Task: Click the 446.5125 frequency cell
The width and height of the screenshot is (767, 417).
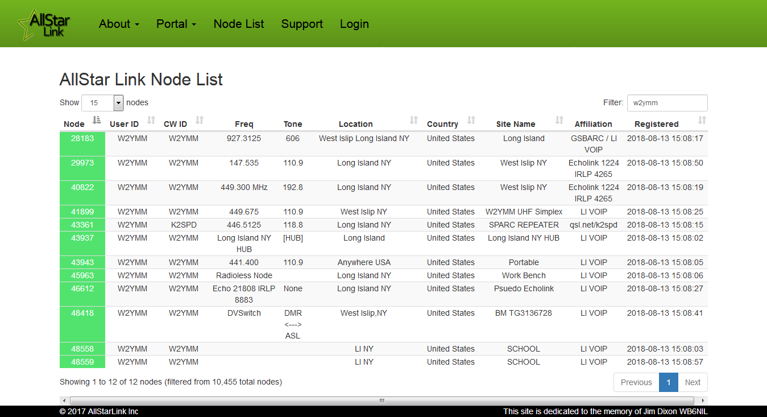Action: point(244,225)
